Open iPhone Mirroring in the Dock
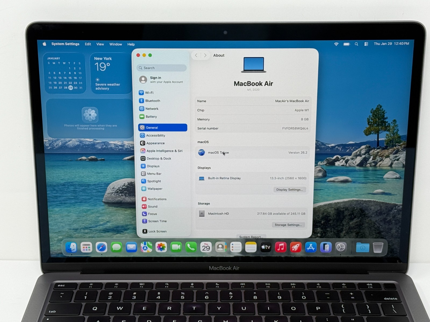Screen dimensions: 430x322 [326, 247]
